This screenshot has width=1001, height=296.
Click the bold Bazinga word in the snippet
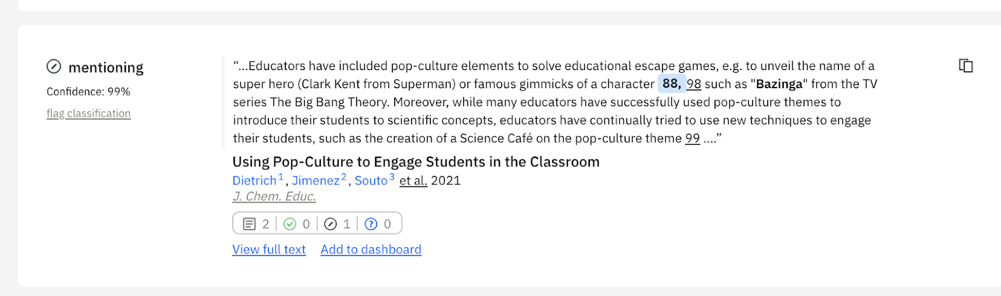pyautogui.click(x=779, y=84)
